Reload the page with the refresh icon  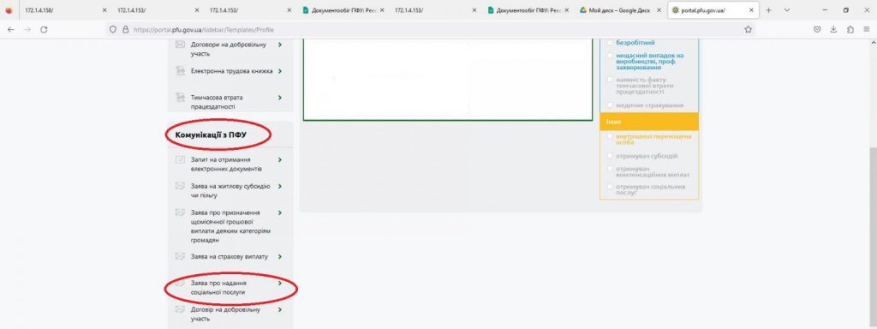pyautogui.click(x=44, y=30)
